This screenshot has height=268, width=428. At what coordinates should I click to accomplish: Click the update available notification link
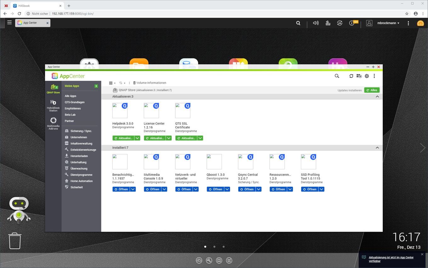click(391, 259)
